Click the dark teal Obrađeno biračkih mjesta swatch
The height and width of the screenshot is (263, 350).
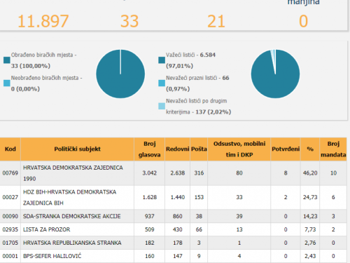tap(7, 60)
